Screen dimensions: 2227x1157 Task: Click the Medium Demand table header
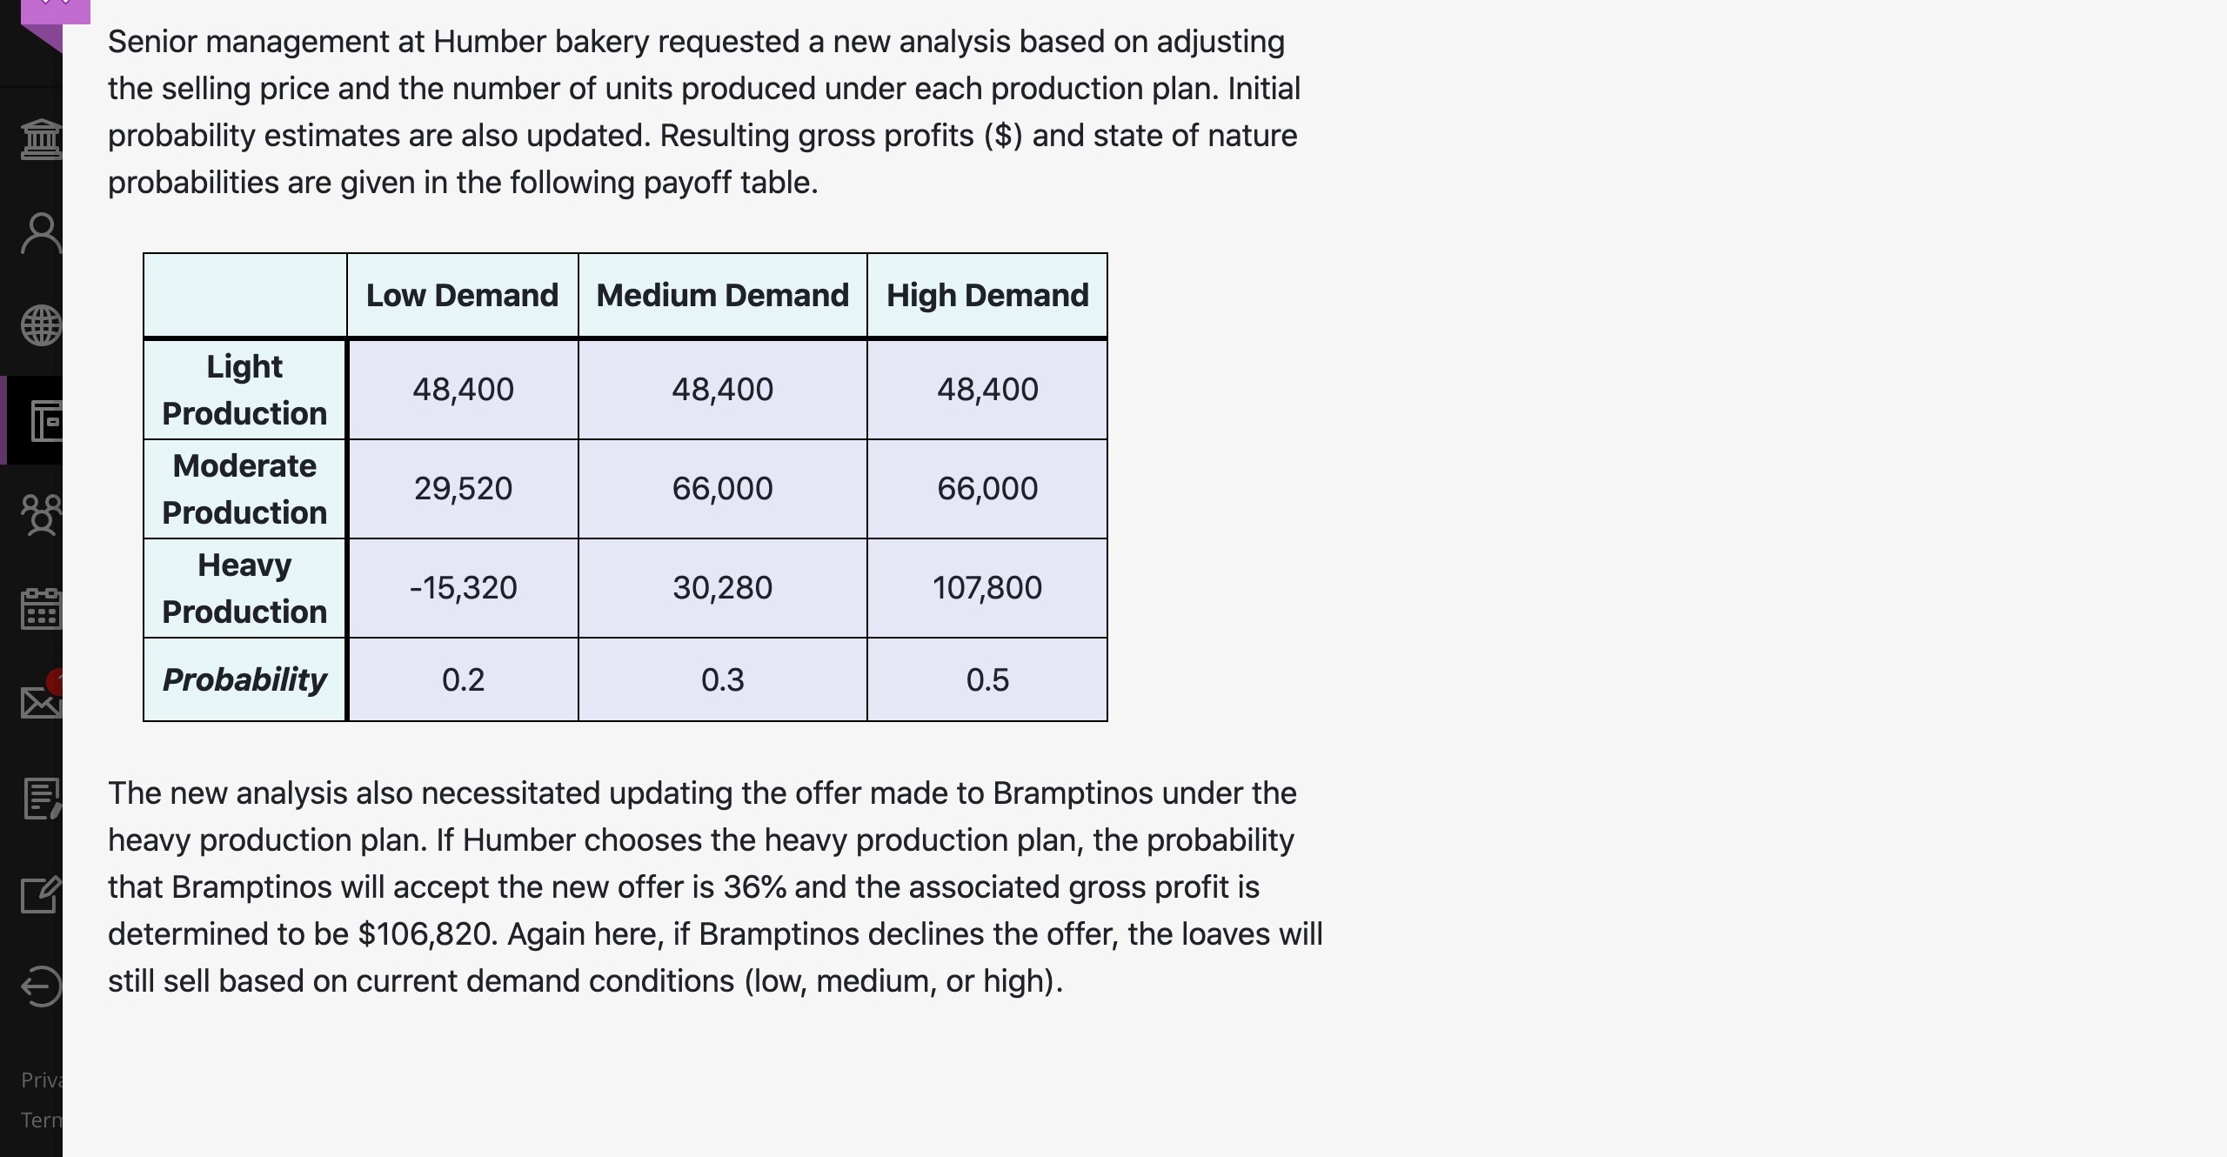(x=723, y=295)
